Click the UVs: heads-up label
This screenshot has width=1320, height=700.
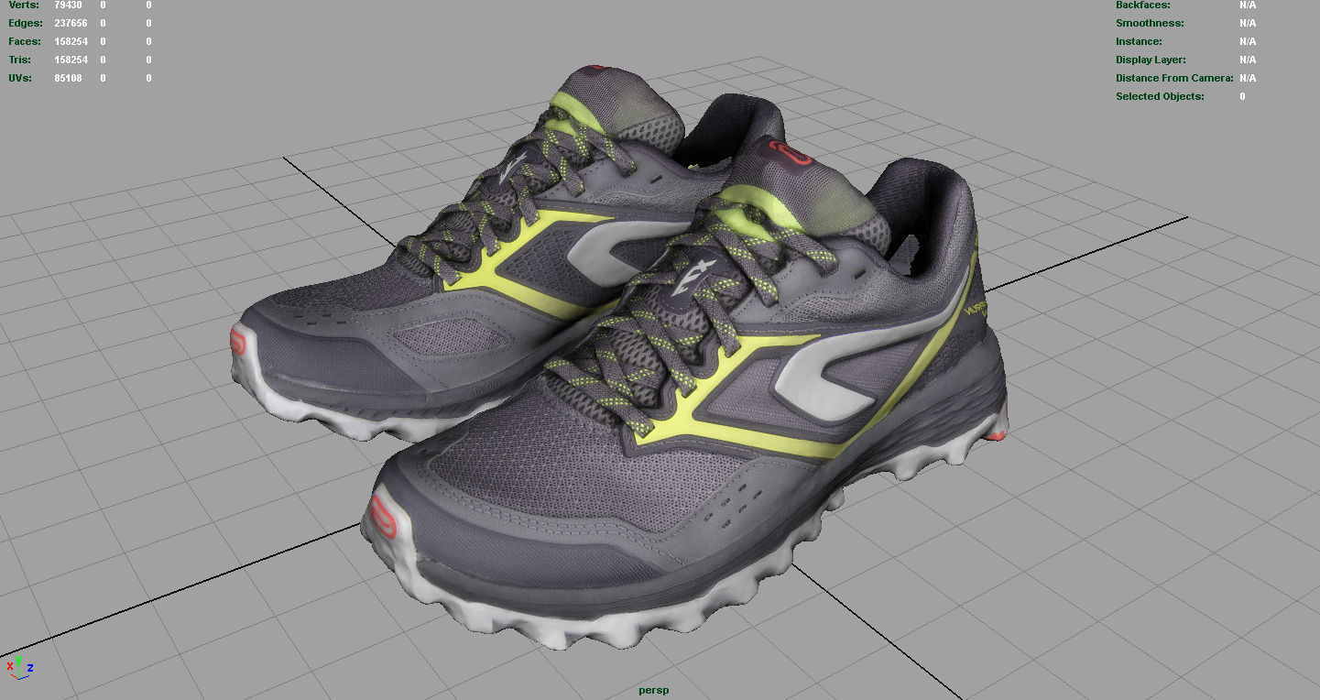pyautogui.click(x=20, y=78)
